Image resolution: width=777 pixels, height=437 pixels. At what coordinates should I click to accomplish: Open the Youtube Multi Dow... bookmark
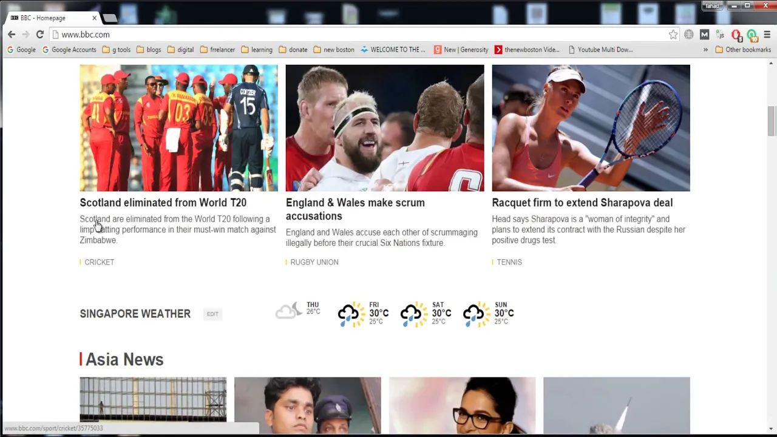pos(600,50)
